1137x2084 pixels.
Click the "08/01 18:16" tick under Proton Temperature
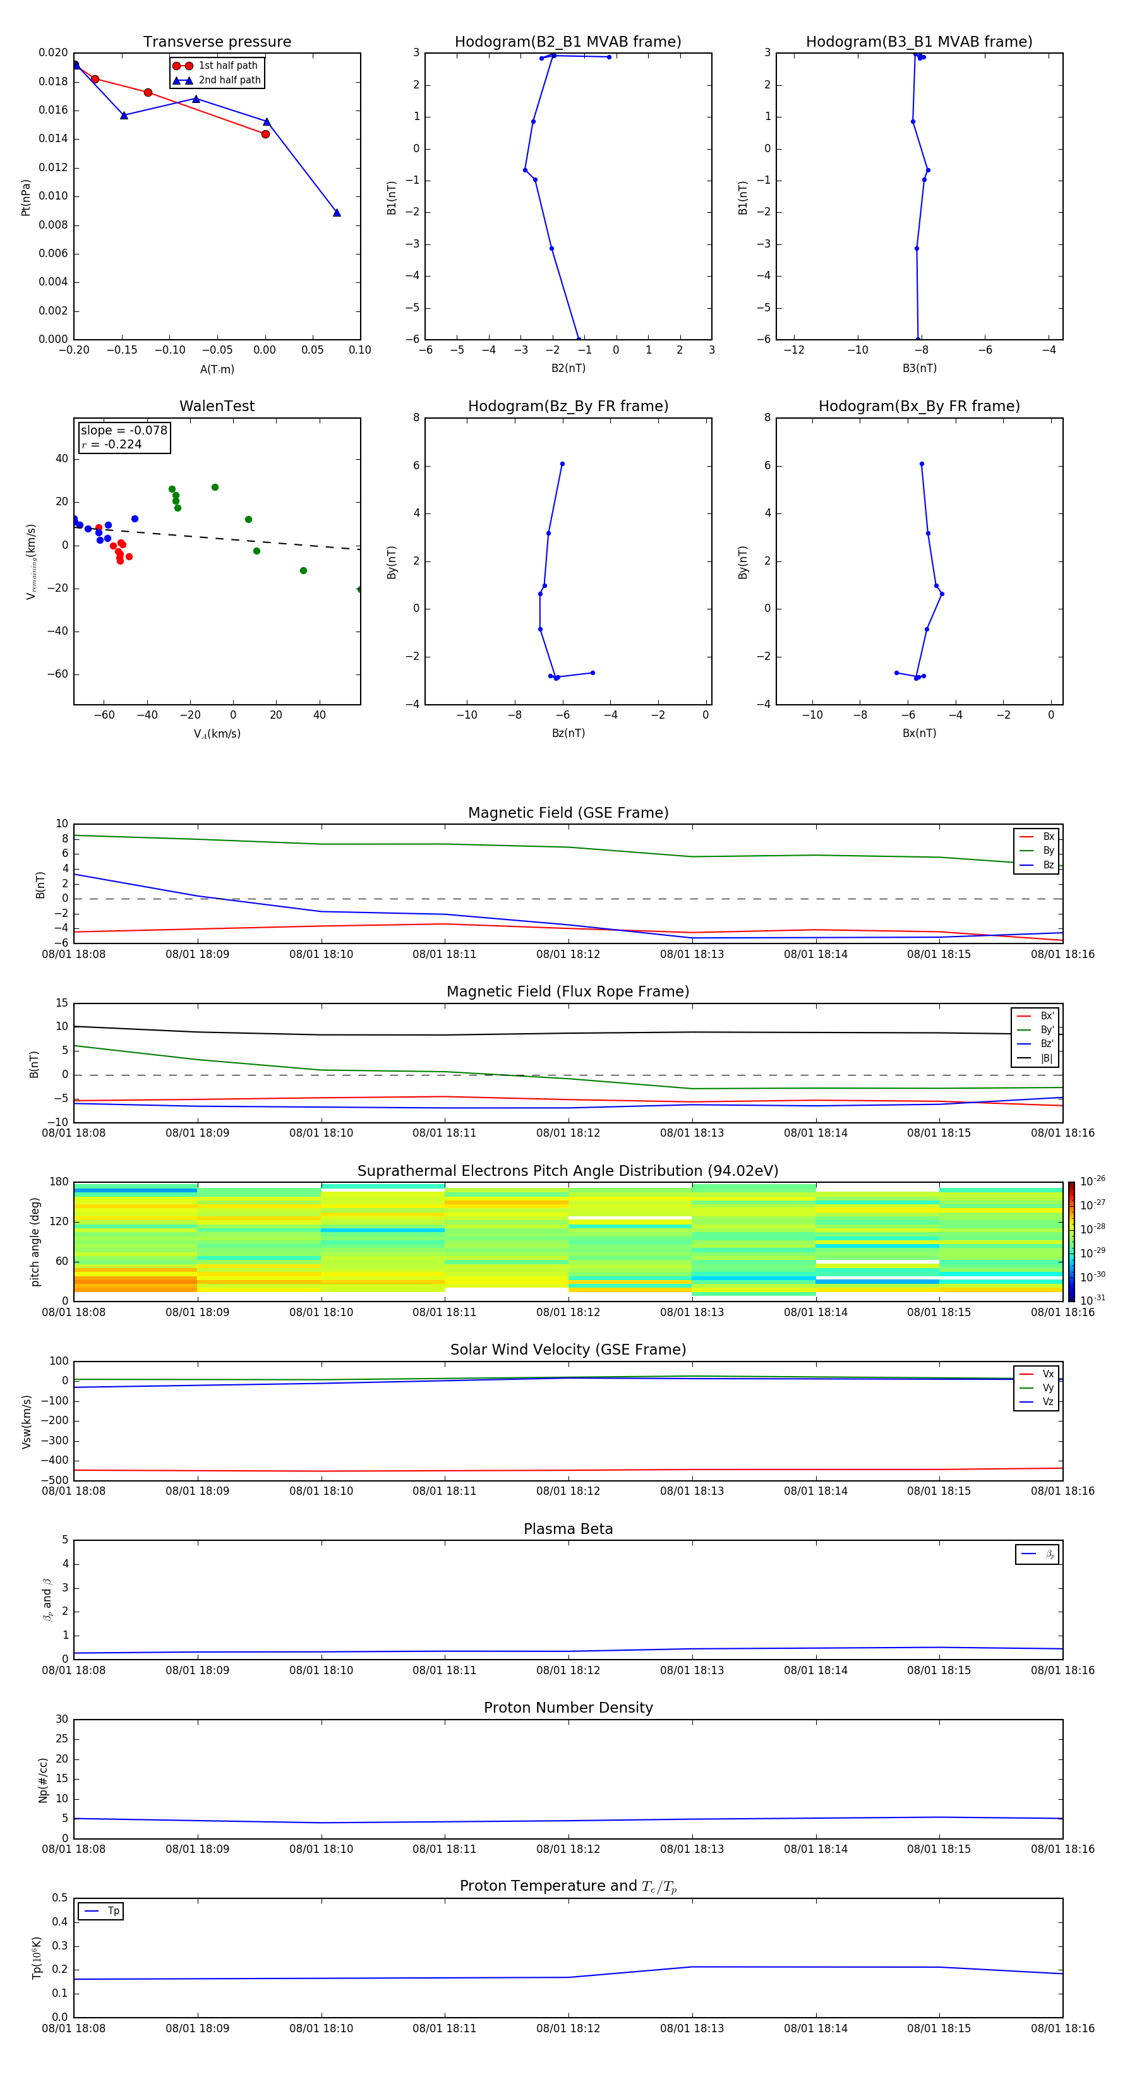(x=1062, y=2028)
